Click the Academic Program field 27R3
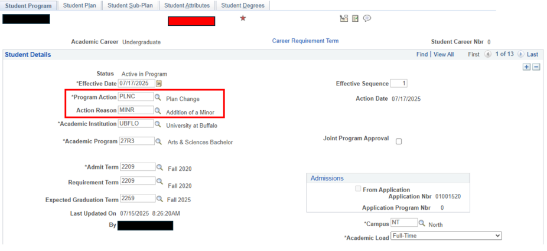 coord(136,141)
